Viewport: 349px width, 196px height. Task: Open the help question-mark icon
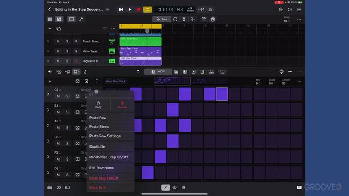click(290, 10)
